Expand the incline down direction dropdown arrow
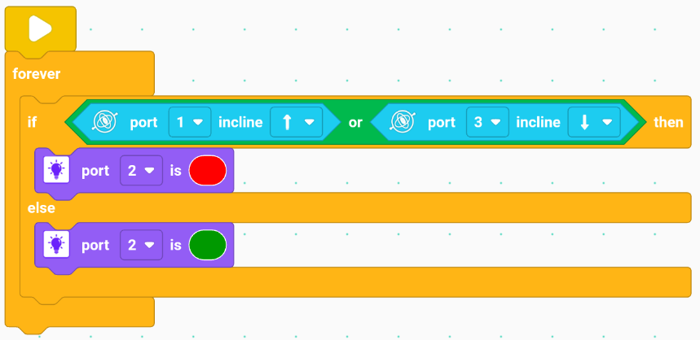Viewport: 700px width, 340px height. [607, 122]
